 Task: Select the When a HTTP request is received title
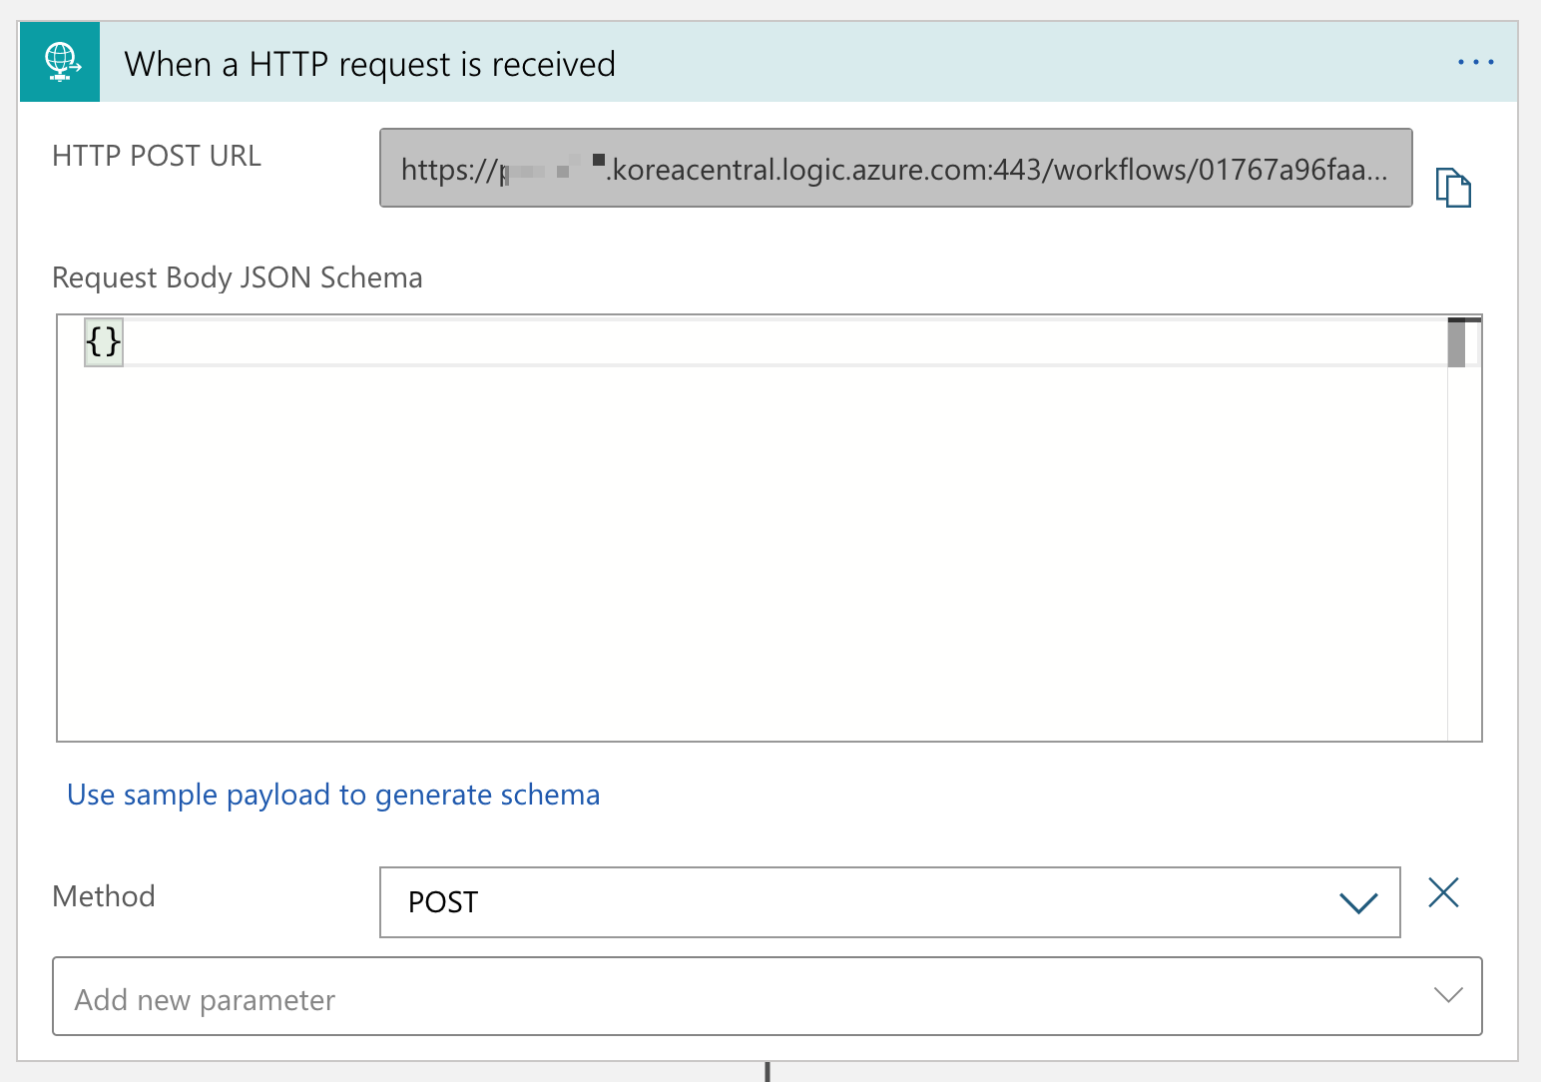tap(369, 63)
